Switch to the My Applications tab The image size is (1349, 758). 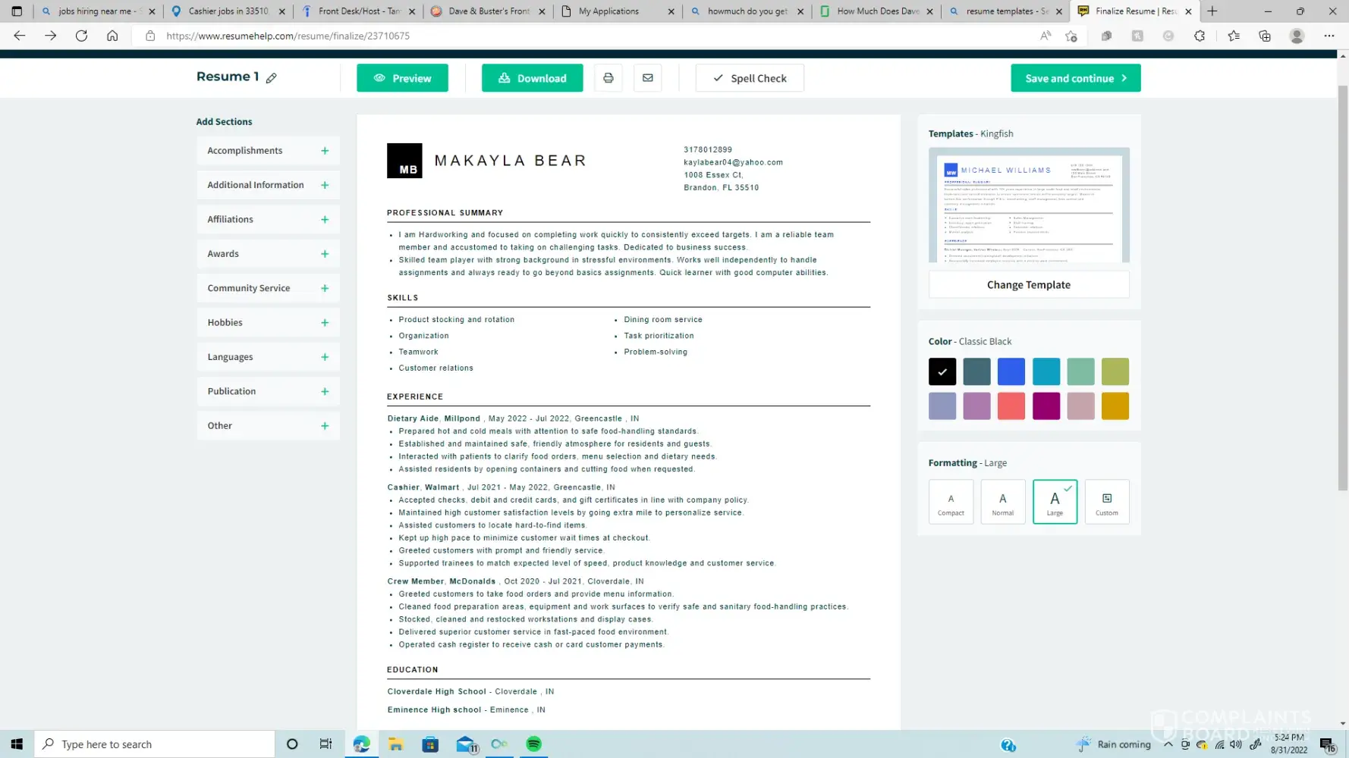click(616, 11)
